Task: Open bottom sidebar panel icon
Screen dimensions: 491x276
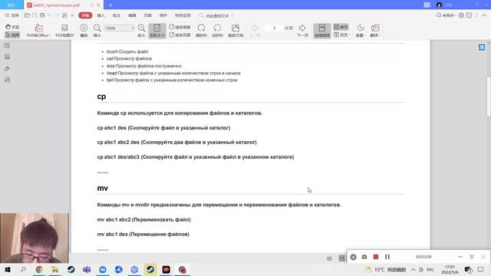Action: click(x=7, y=80)
